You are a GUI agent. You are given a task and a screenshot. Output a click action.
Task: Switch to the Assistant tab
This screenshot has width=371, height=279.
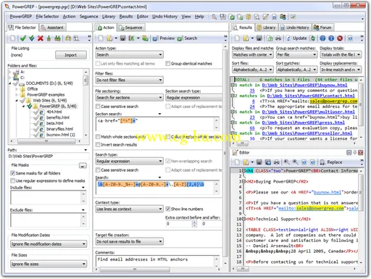52,28
